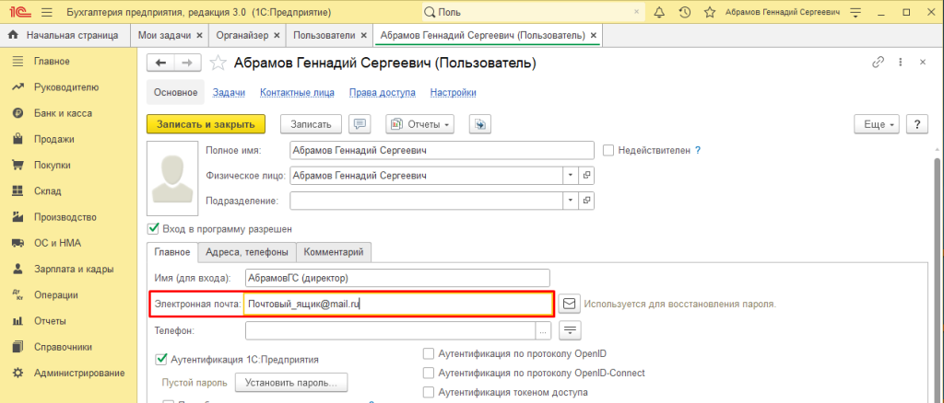The image size is (944, 403).
Task: Click the ОС и НМА truck icon
Action: point(18,243)
